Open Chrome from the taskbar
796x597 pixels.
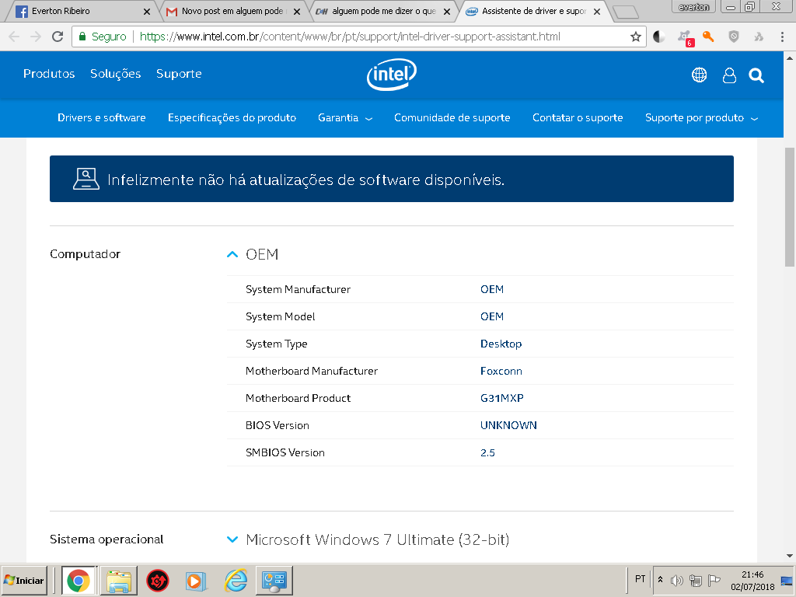click(79, 580)
